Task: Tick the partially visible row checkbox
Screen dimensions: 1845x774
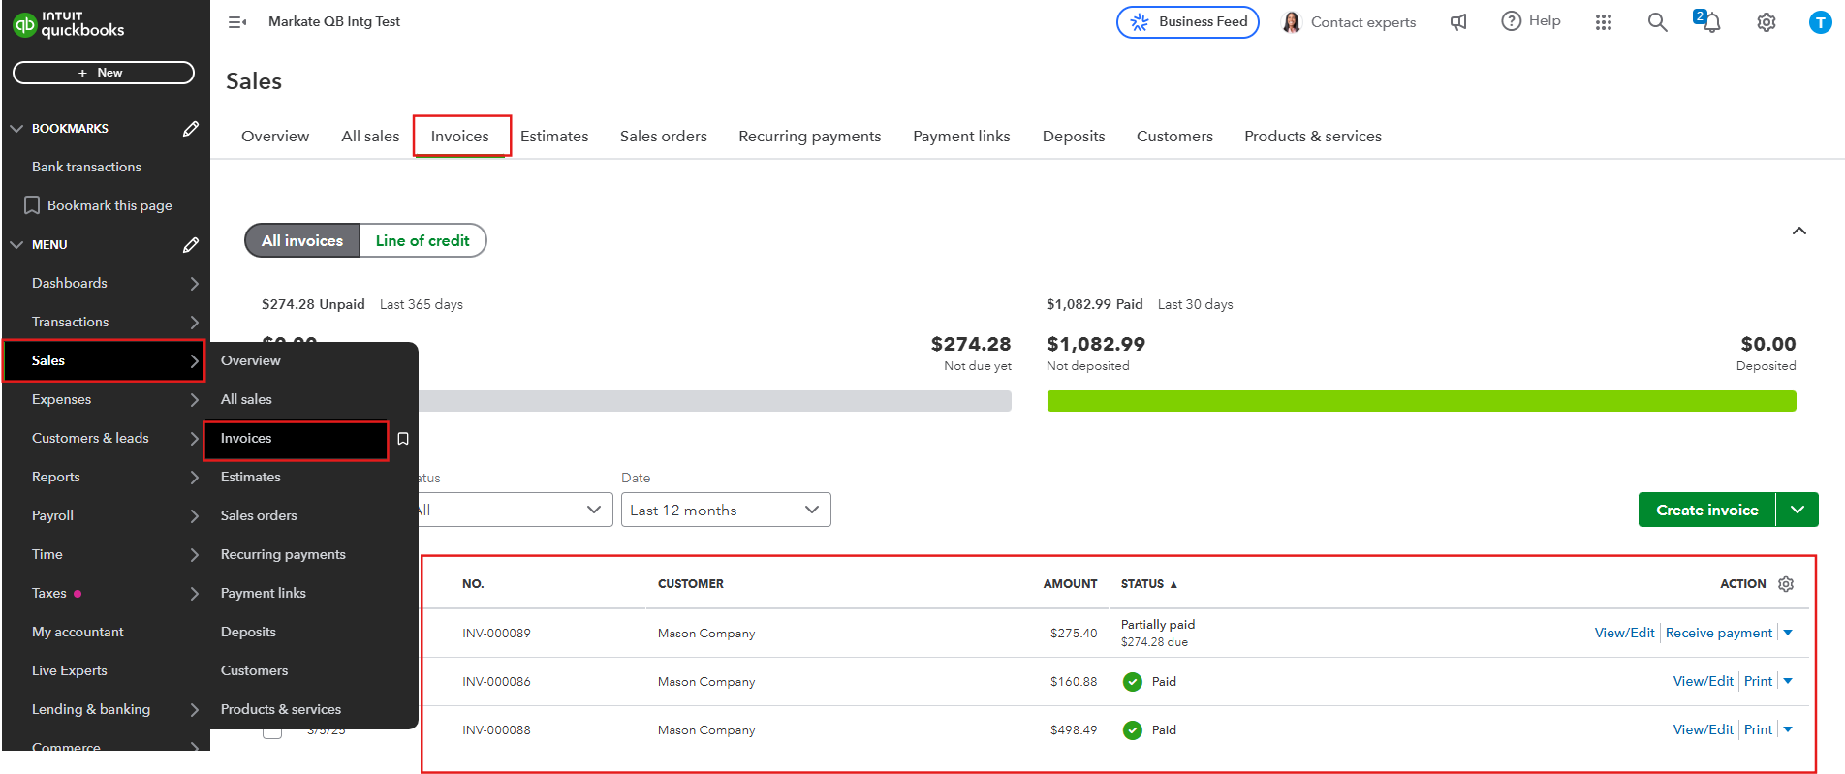Action: click(x=272, y=732)
